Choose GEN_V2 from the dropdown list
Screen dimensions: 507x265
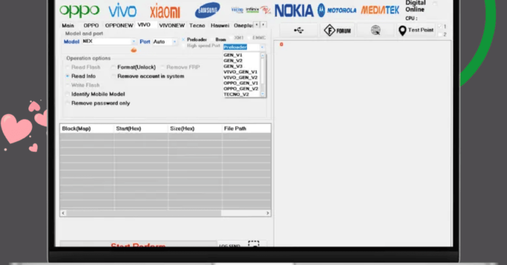[x=242, y=61]
